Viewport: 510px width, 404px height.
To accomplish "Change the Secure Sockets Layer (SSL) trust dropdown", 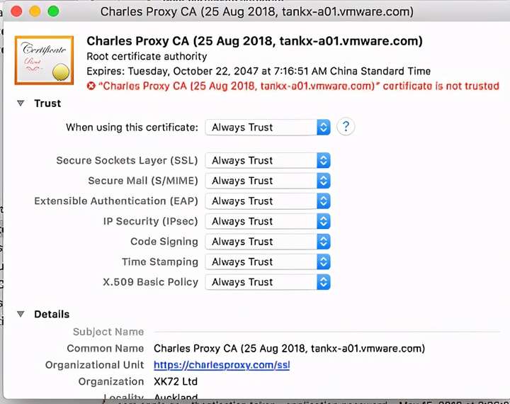I will pos(268,160).
